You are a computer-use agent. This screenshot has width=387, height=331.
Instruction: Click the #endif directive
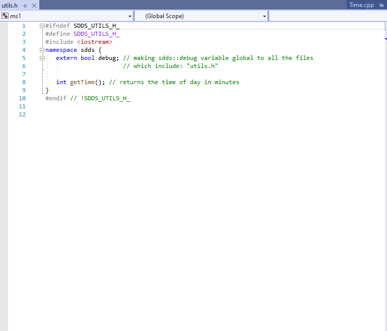click(56, 98)
